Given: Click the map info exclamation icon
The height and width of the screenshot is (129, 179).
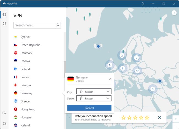Looking at the screenshot, I should [174, 13].
